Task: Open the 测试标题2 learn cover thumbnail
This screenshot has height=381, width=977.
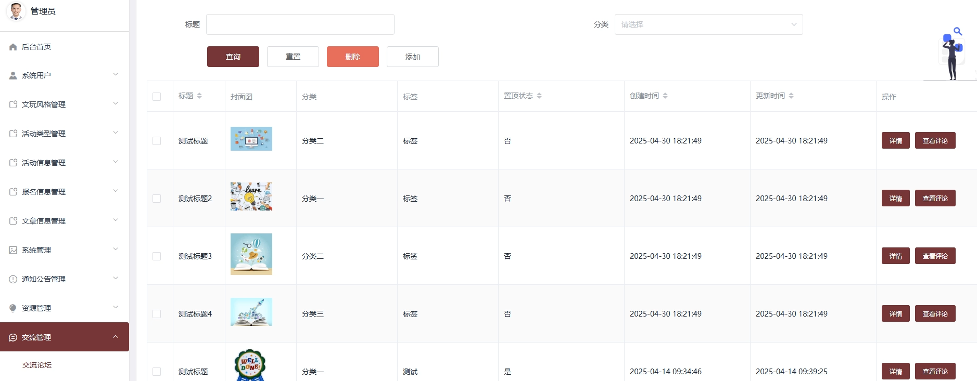Action: click(x=251, y=196)
